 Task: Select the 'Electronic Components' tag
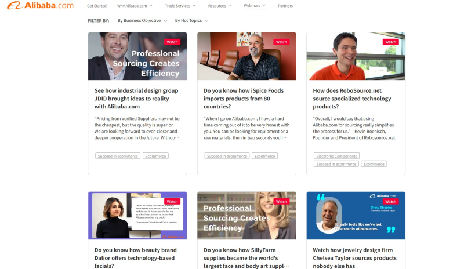point(336,156)
